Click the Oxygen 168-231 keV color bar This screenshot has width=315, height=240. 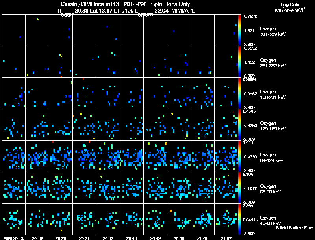click(x=240, y=93)
